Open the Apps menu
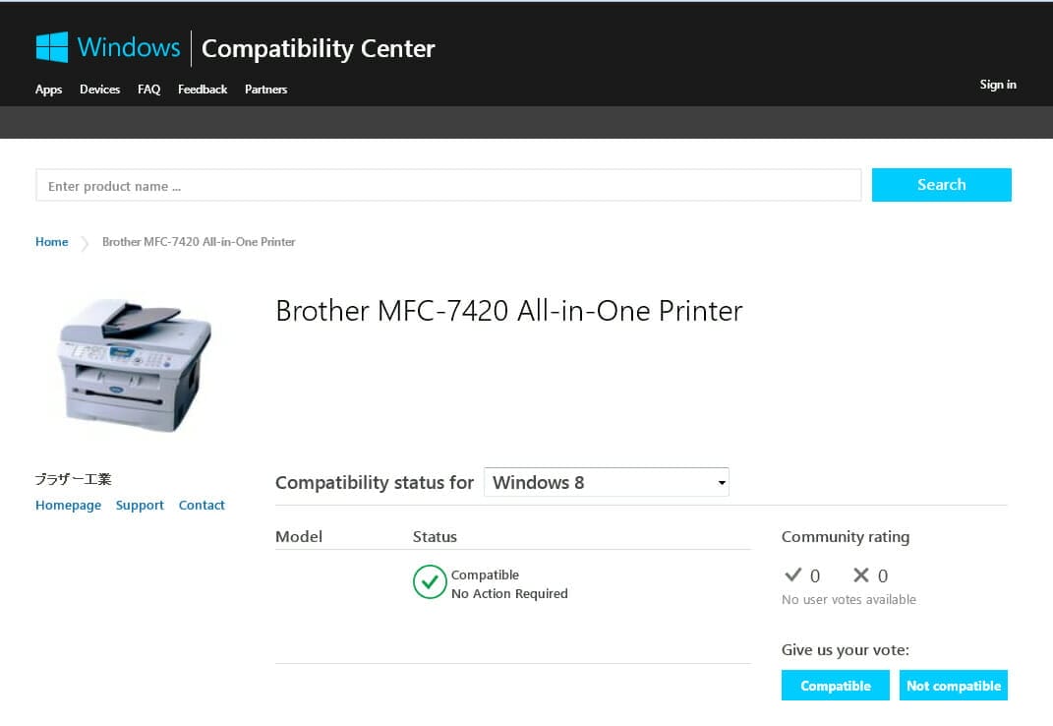The height and width of the screenshot is (726, 1053). click(48, 90)
